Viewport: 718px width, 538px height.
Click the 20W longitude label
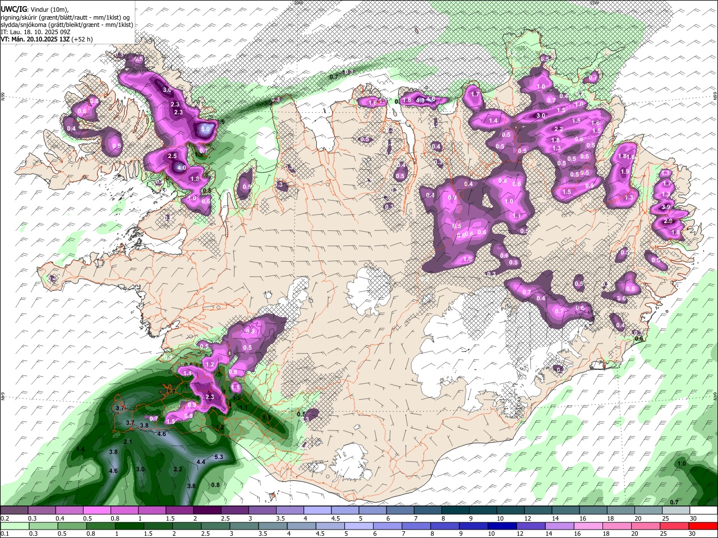[298, 3]
